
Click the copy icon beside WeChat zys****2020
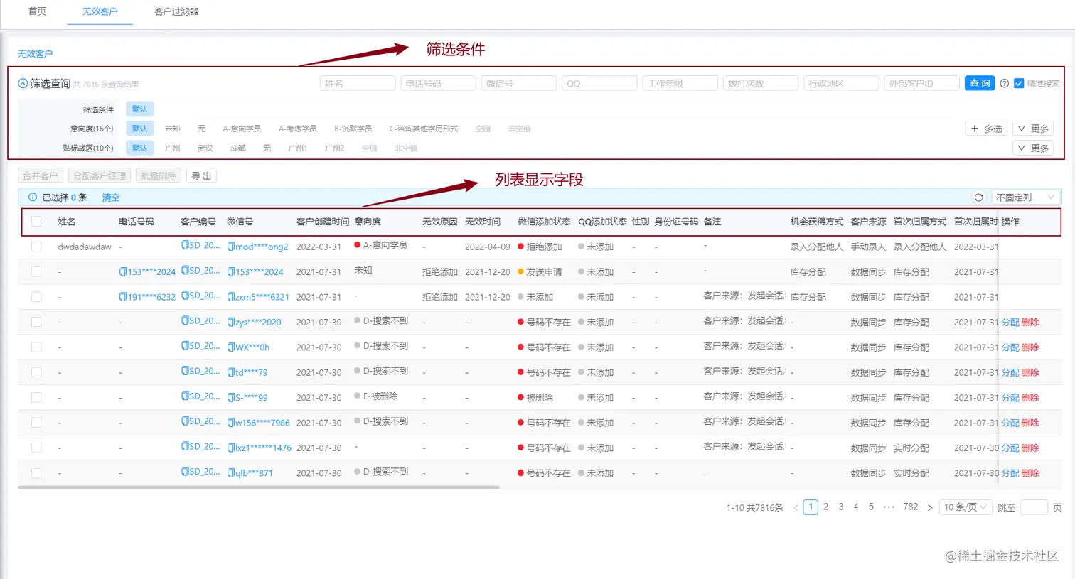(230, 322)
